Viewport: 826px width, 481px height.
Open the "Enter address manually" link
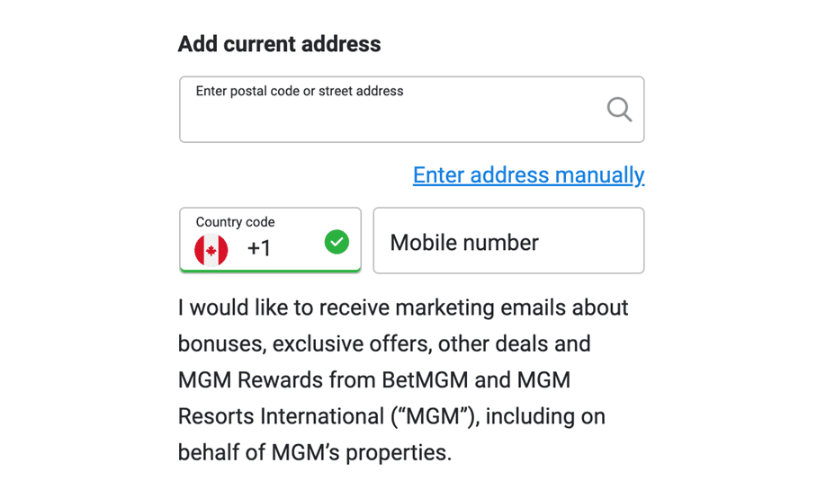pos(528,175)
